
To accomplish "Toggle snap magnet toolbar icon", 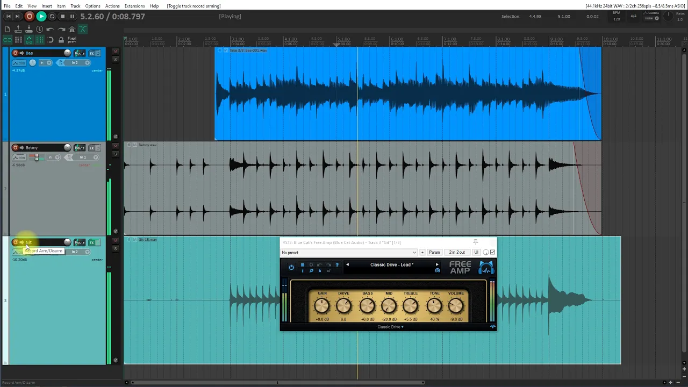I will (51, 40).
